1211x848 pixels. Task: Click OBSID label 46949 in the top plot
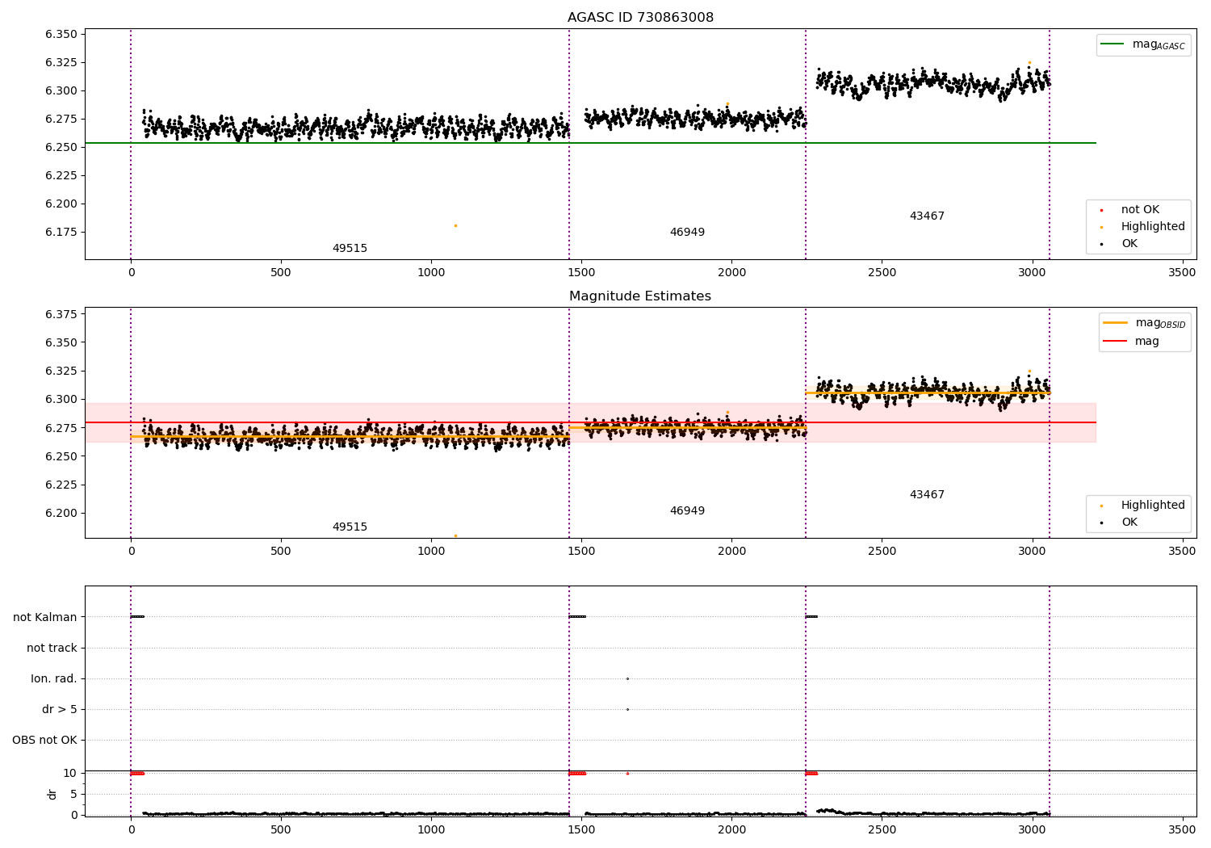(x=687, y=233)
